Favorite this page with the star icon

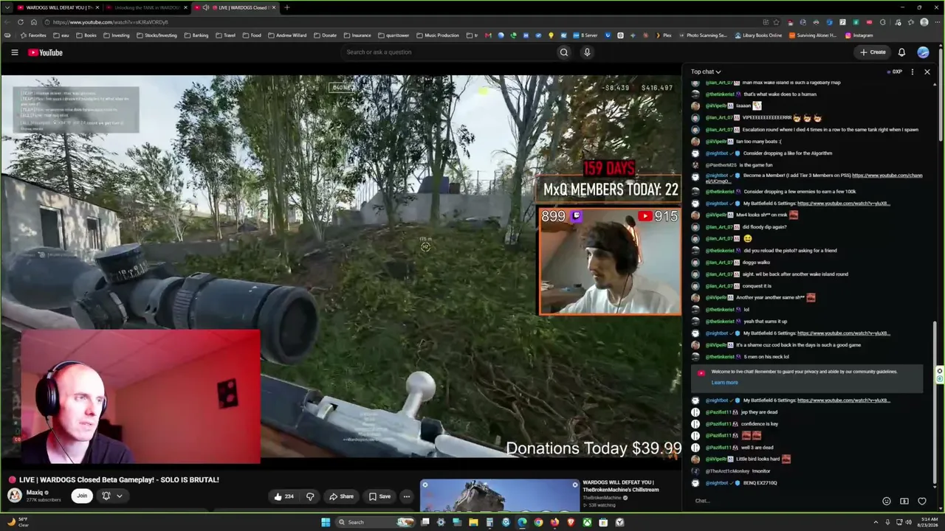[776, 22]
